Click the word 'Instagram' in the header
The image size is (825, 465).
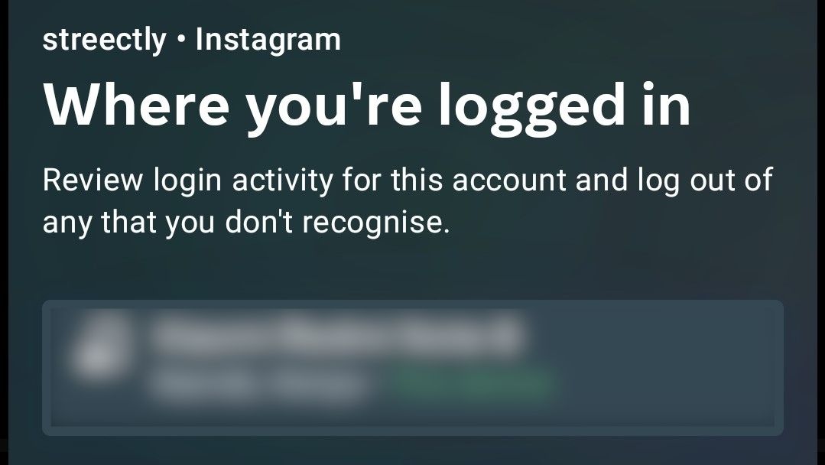point(268,40)
